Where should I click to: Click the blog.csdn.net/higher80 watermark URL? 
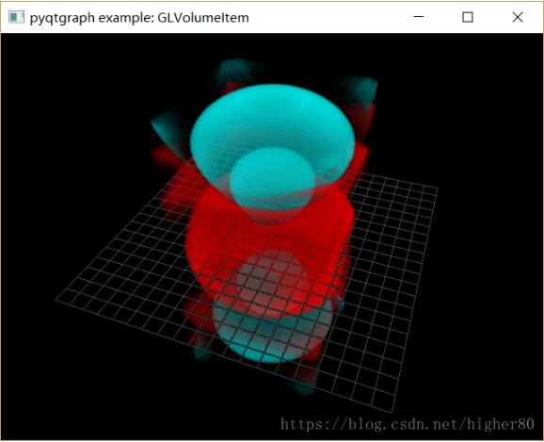coord(408,424)
